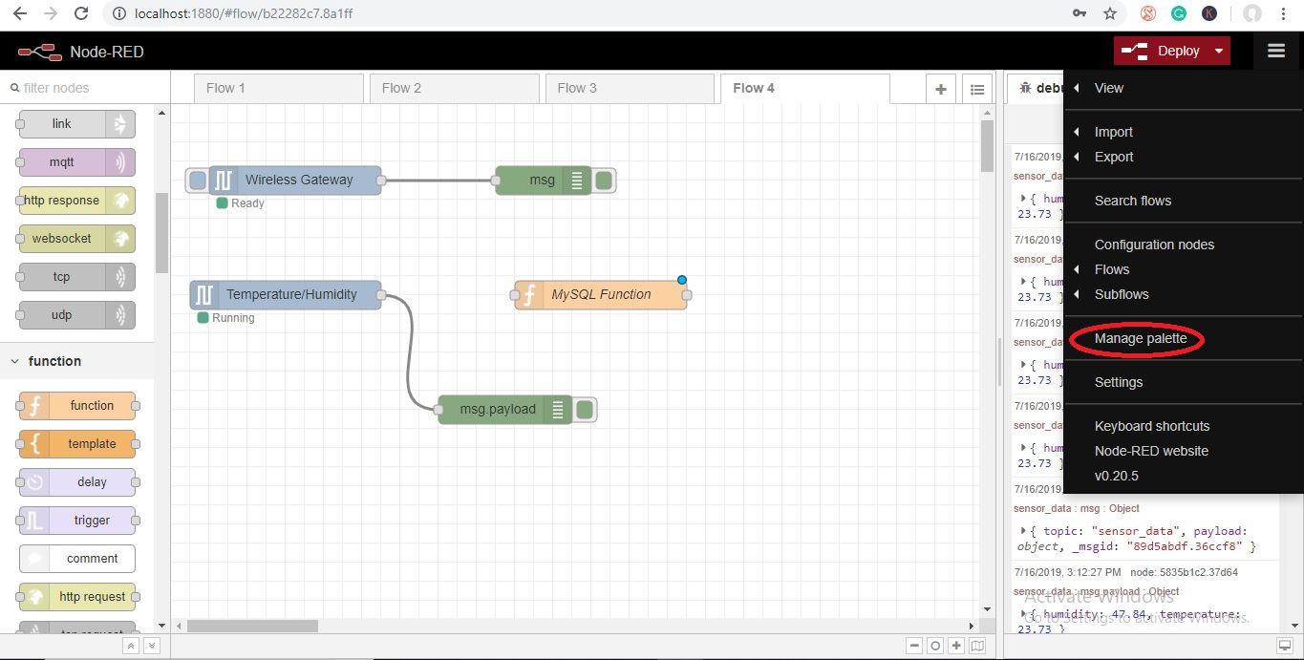
Task: Open the Node-RED hamburger menu
Action: pos(1276,52)
